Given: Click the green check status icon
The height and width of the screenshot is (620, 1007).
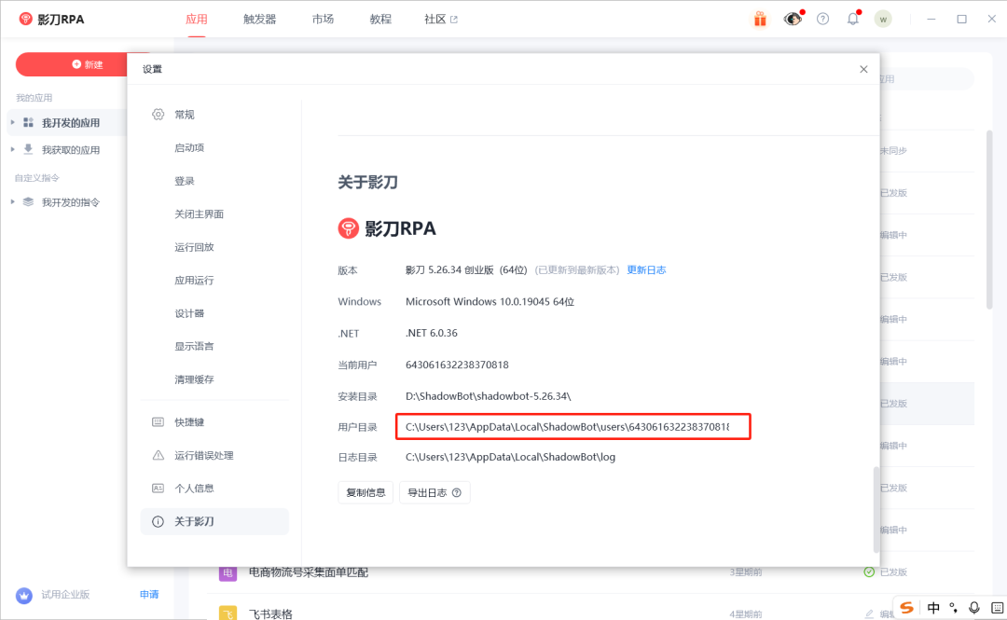Looking at the screenshot, I should tap(869, 572).
